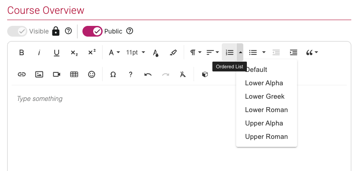The width and height of the screenshot is (358, 171).
Task: Insert a video
Action: point(56,75)
